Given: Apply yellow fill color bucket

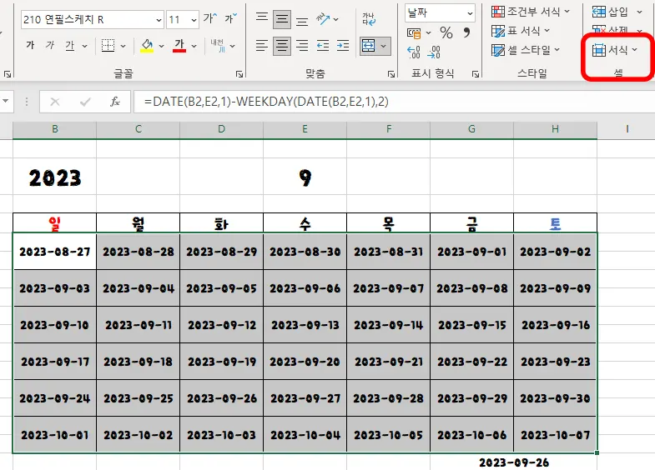Looking at the screenshot, I should [x=147, y=46].
